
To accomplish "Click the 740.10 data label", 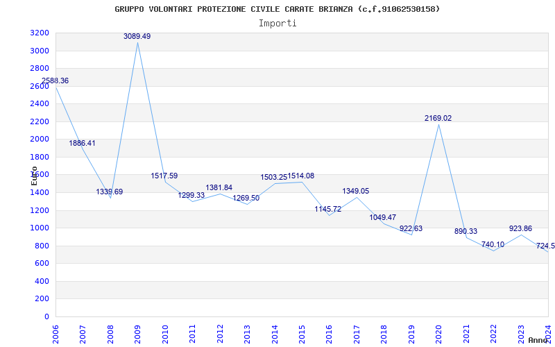I will click(x=493, y=245).
